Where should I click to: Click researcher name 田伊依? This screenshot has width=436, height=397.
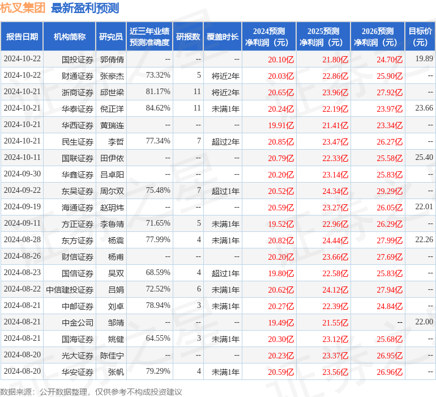(112, 158)
